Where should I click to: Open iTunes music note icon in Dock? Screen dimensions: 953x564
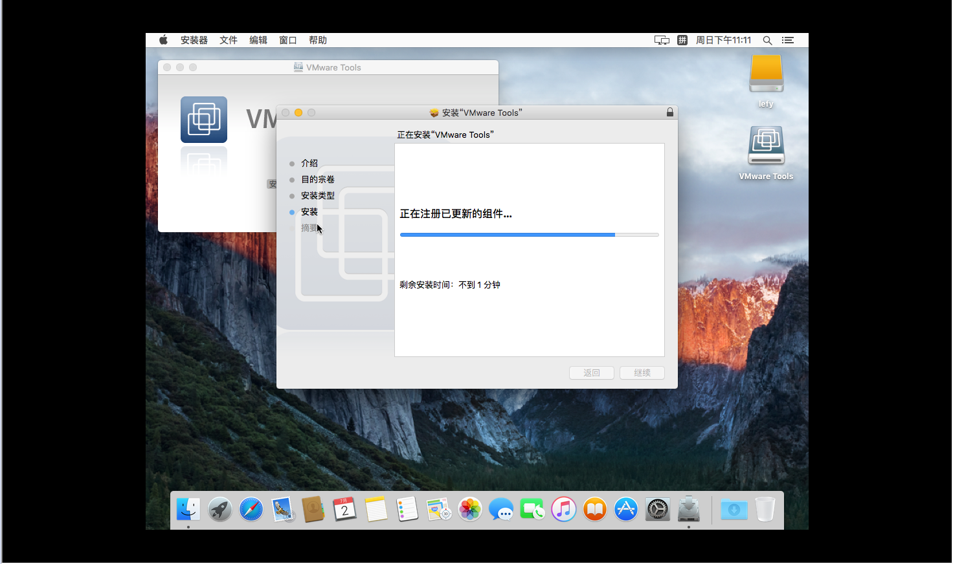[564, 510]
